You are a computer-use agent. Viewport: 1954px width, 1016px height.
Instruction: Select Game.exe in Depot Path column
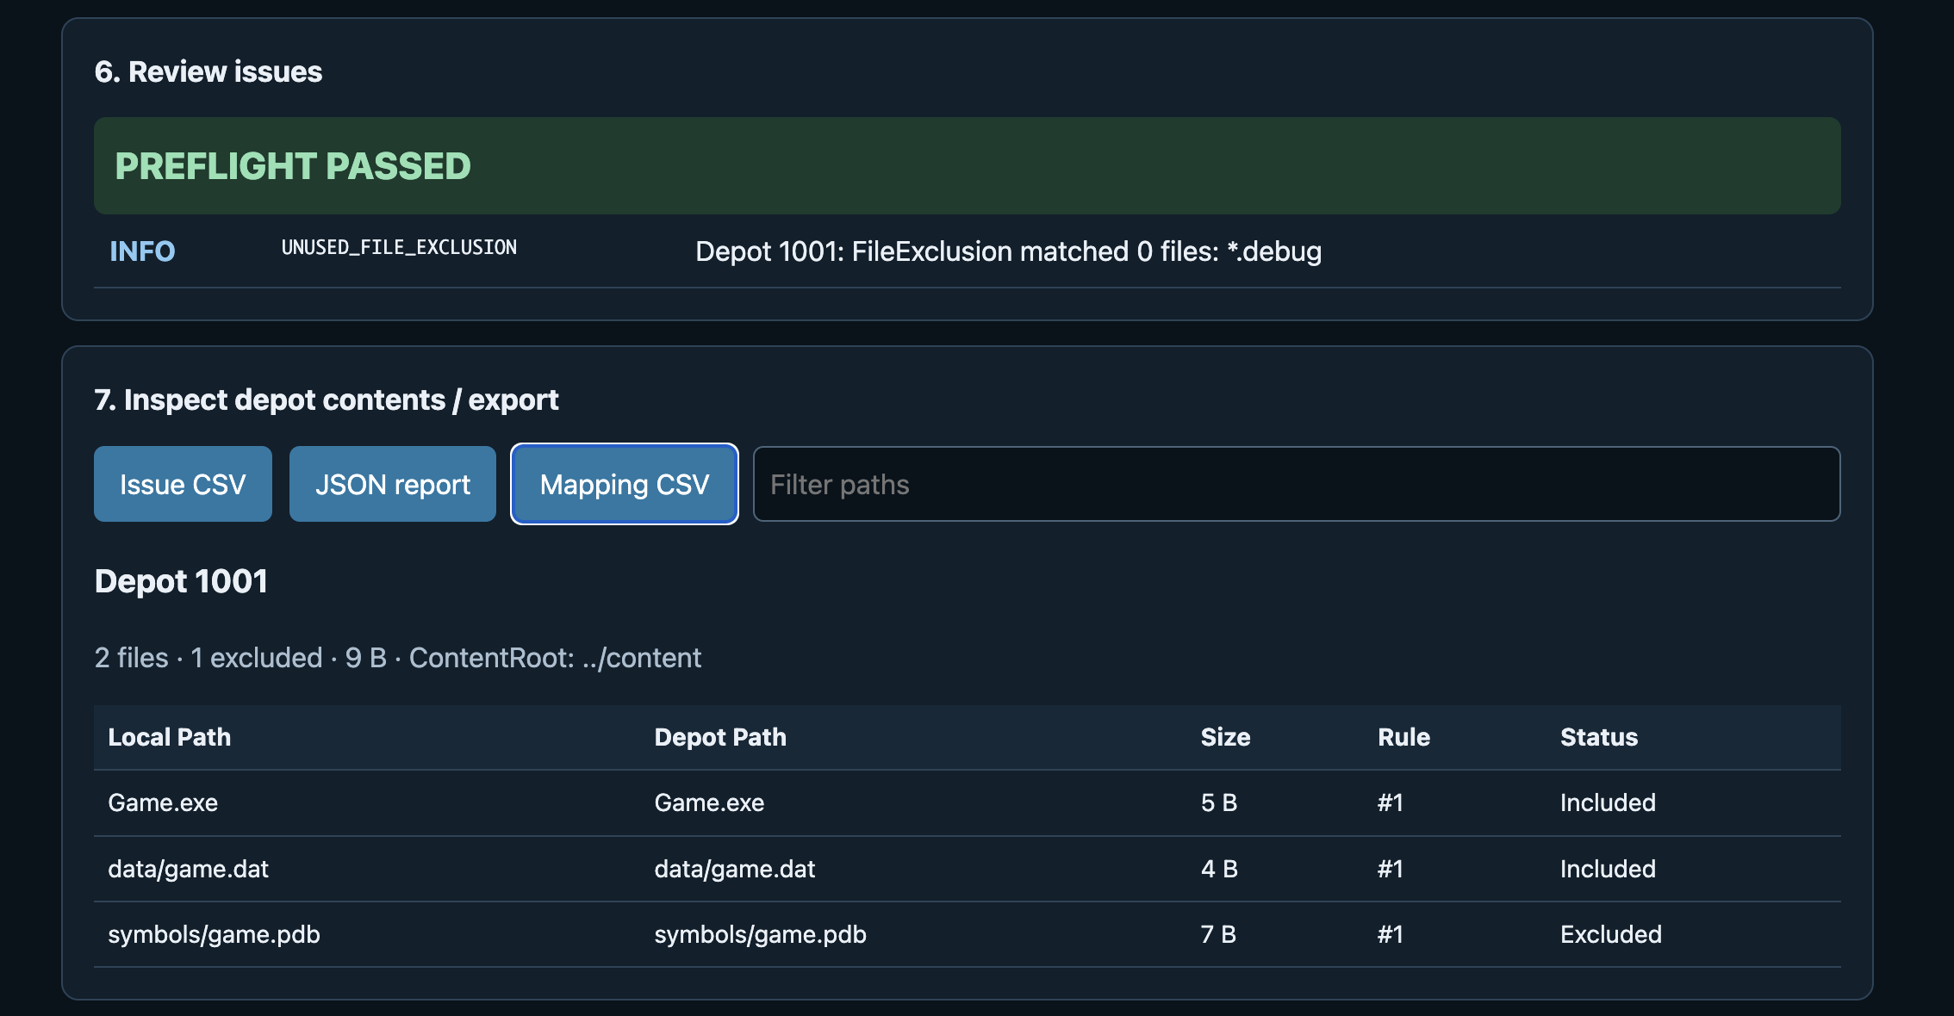[x=709, y=802]
